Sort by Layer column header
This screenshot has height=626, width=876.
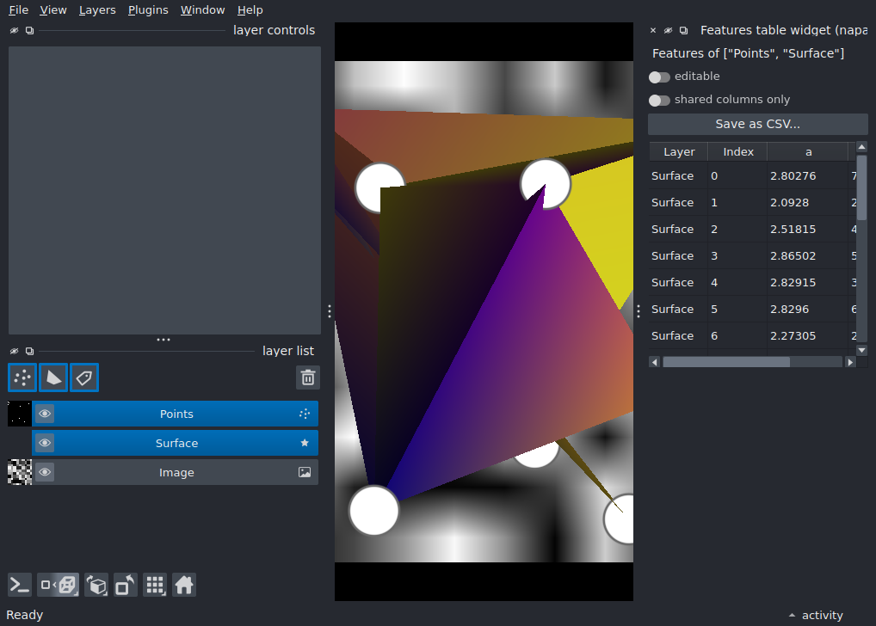tap(679, 152)
